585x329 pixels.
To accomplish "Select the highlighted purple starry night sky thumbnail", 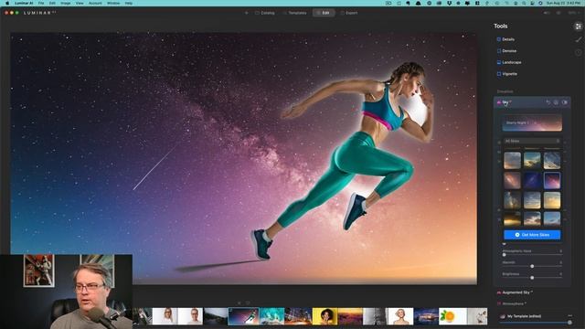I will (552, 181).
